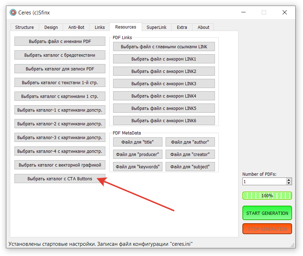The width and height of the screenshot is (303, 256).
Task: Choose file with main links LINK
Action: coord(164,46)
